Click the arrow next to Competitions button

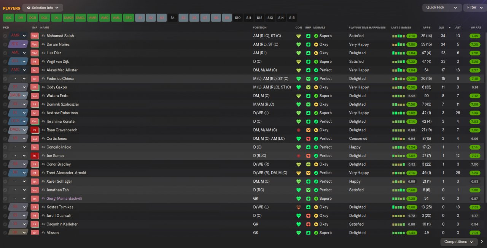click(x=482, y=242)
